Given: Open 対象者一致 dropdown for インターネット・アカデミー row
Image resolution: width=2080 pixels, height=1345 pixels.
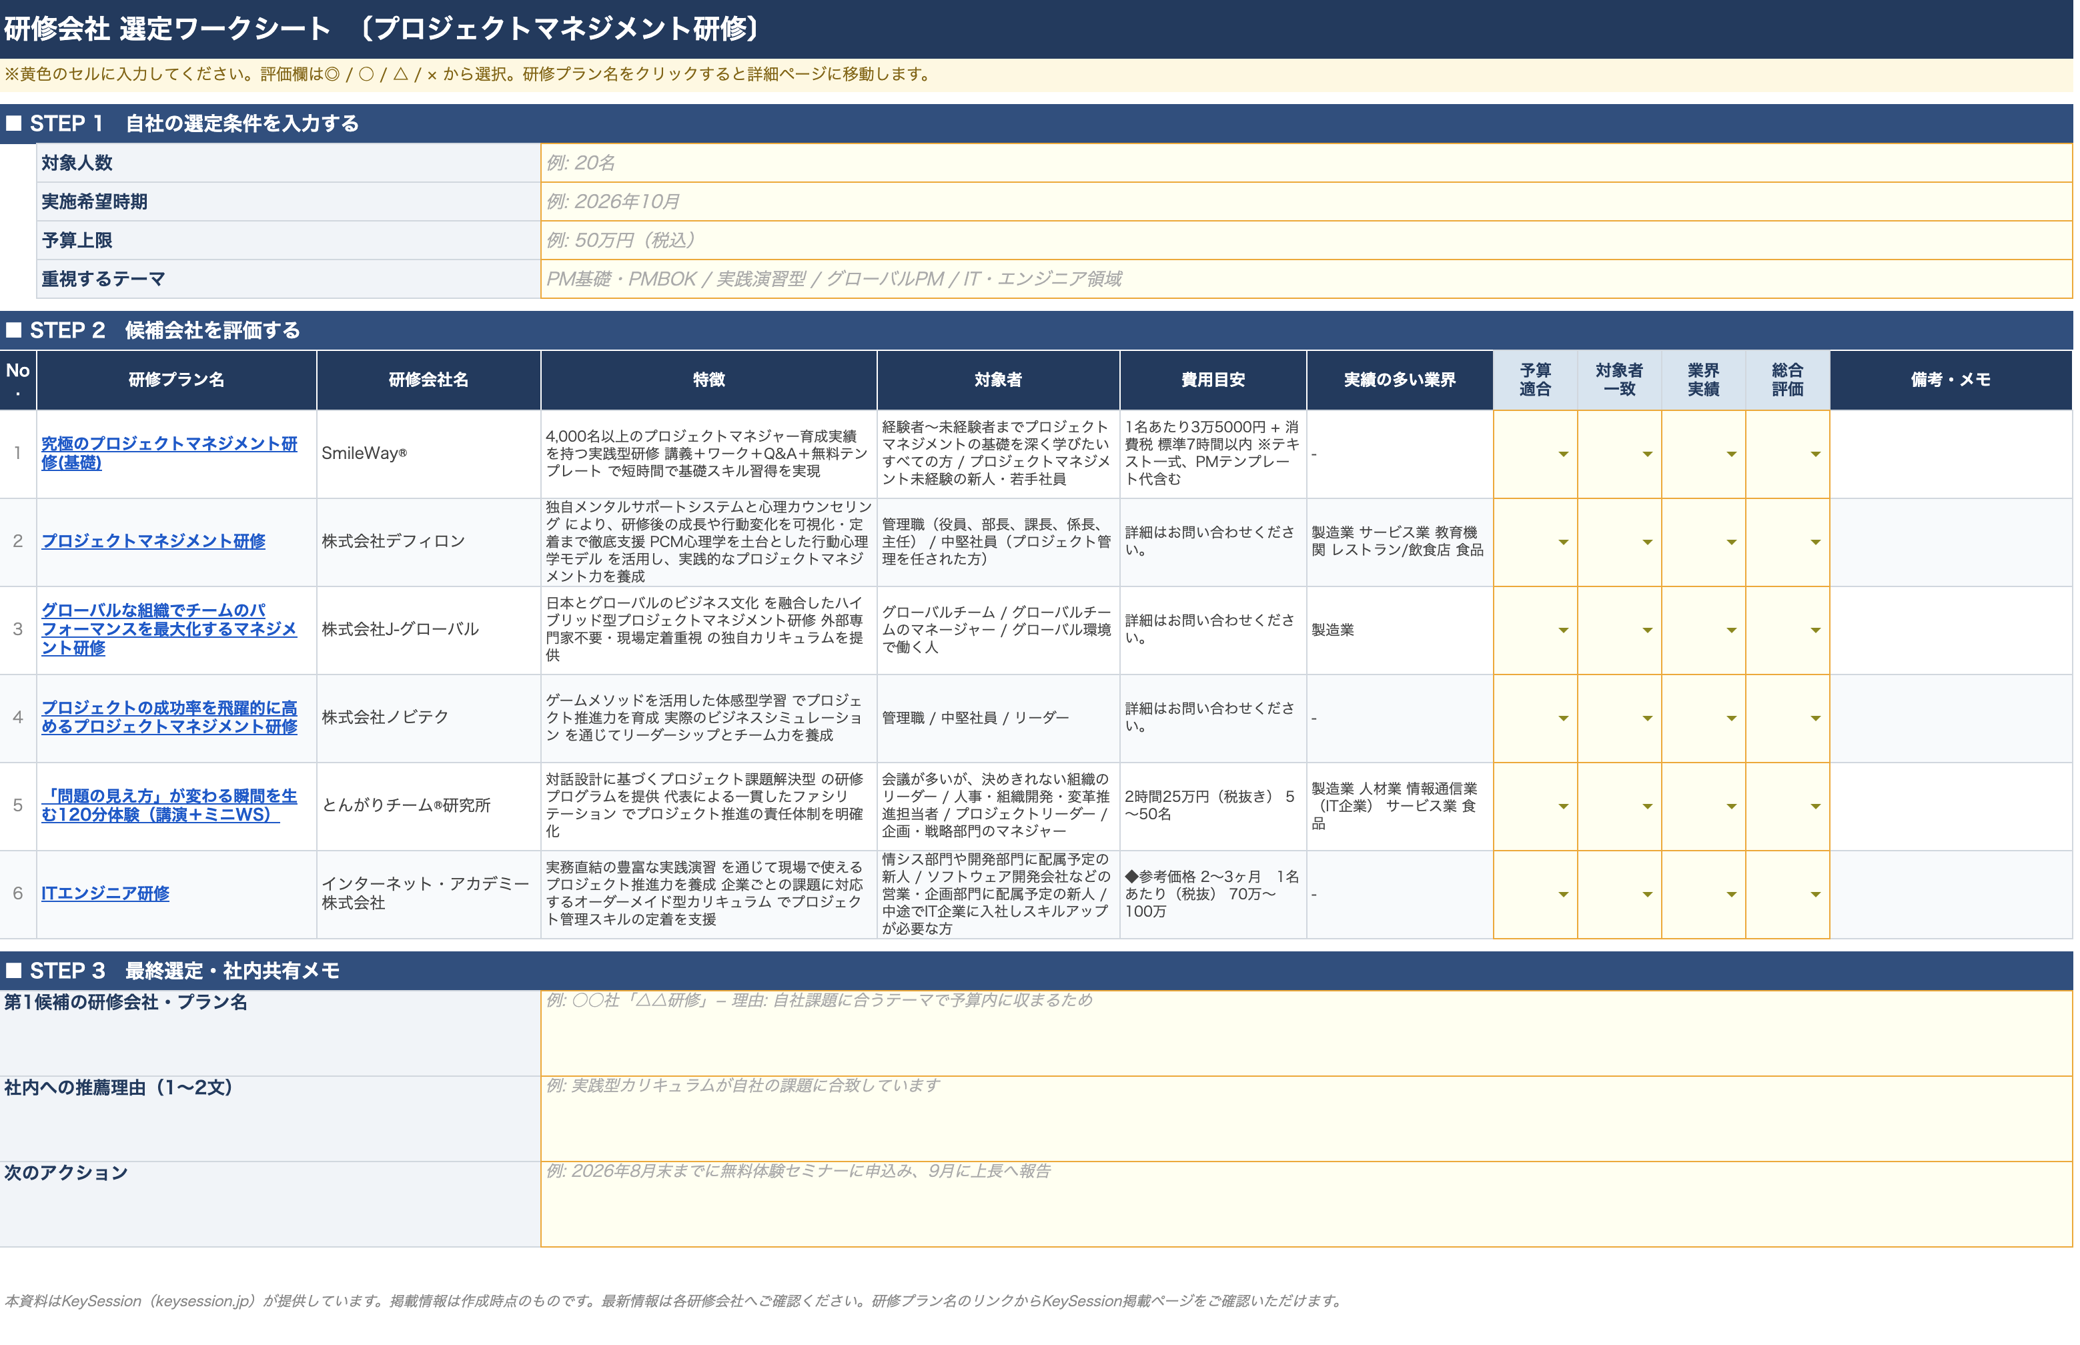Looking at the screenshot, I should click(x=1647, y=895).
